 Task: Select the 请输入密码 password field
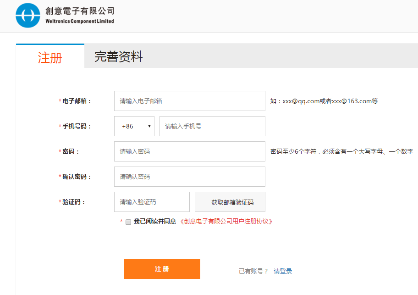(x=189, y=151)
